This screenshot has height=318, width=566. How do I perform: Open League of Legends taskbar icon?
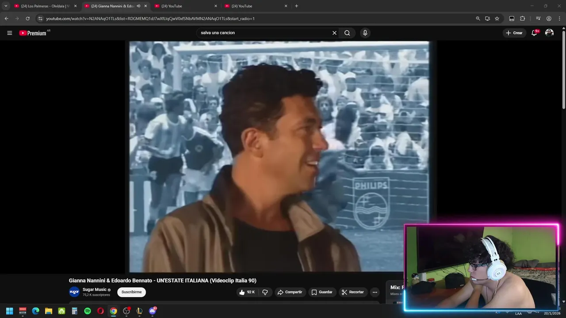140,311
